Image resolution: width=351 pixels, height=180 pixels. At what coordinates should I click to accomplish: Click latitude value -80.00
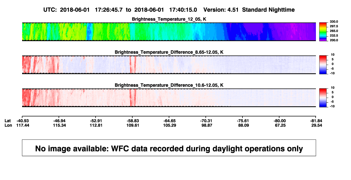(279, 121)
